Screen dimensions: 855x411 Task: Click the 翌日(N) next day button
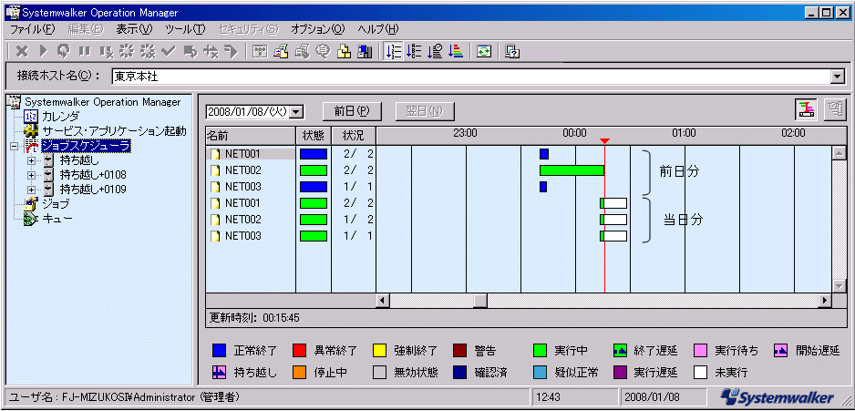click(425, 110)
